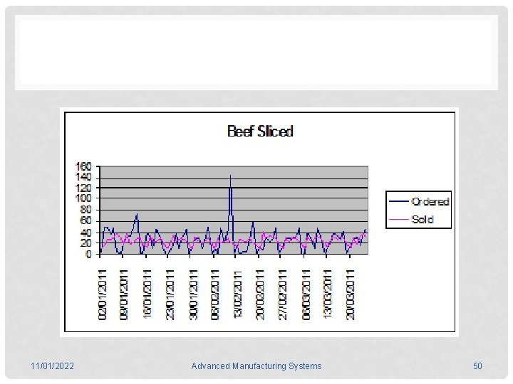Click the x-axis date '23/01/2011'
Viewport: 513px width, 384px height.
click(170, 294)
